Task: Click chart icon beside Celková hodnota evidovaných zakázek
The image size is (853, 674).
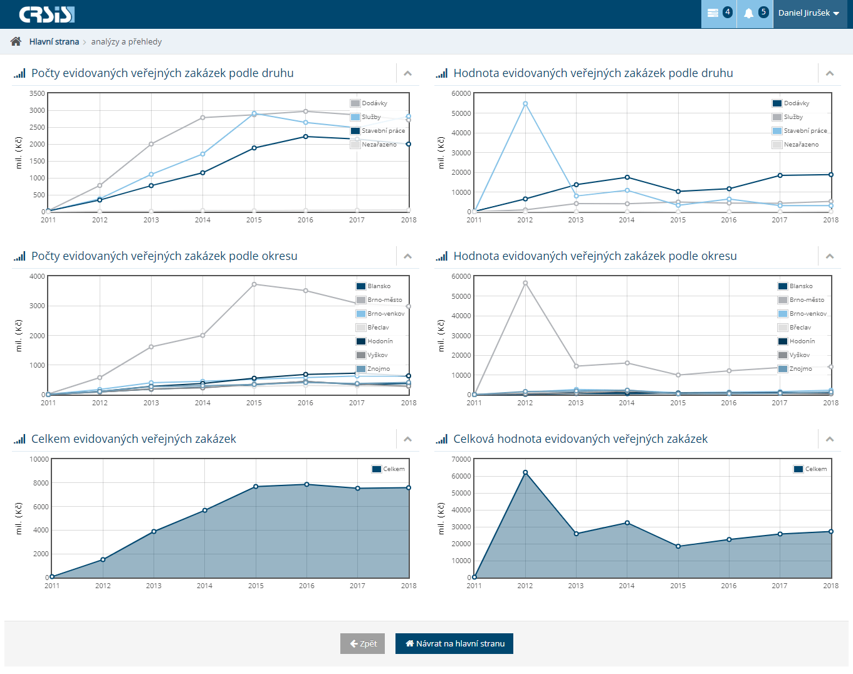Action: [x=442, y=439]
